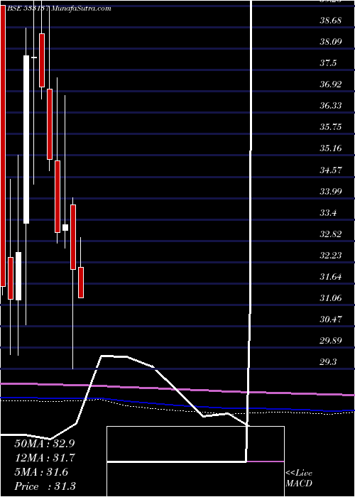Click the 36.92 price axis label
Screen dimensions: 355x497
330,84
